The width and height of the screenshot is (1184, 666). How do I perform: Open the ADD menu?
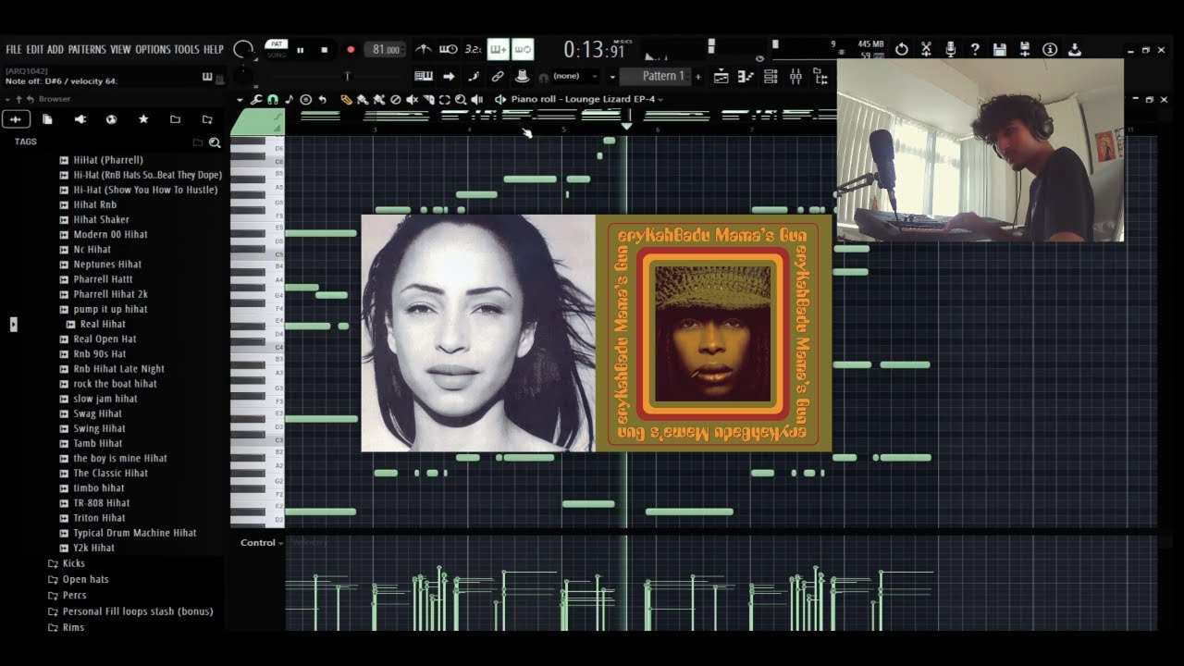click(55, 49)
